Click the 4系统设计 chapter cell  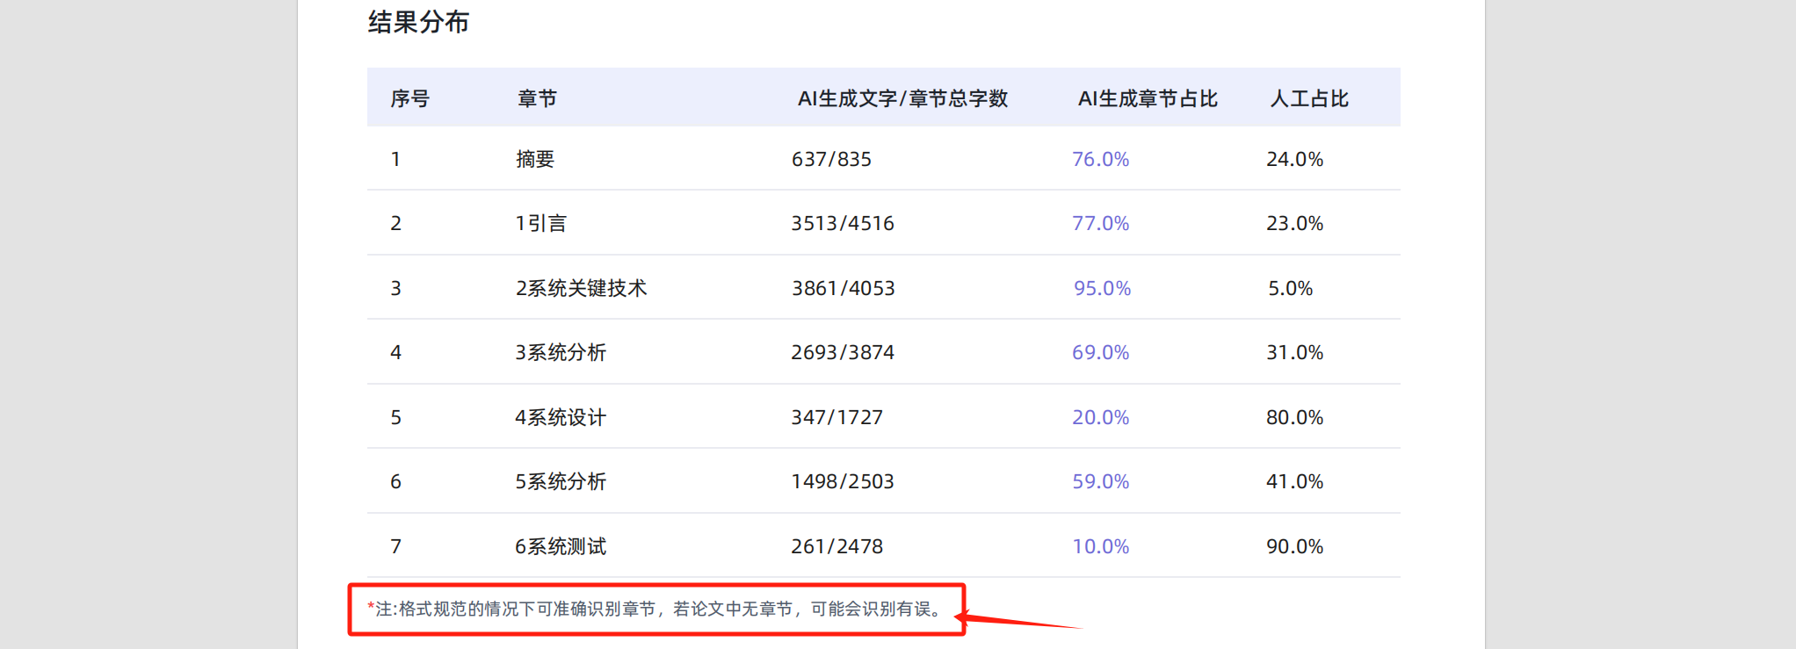click(x=561, y=417)
